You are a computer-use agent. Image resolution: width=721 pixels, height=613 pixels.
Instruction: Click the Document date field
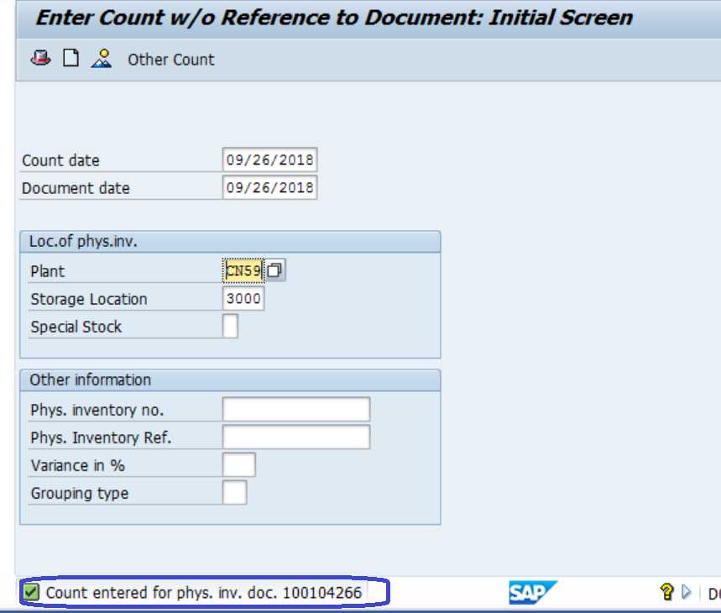[269, 187]
